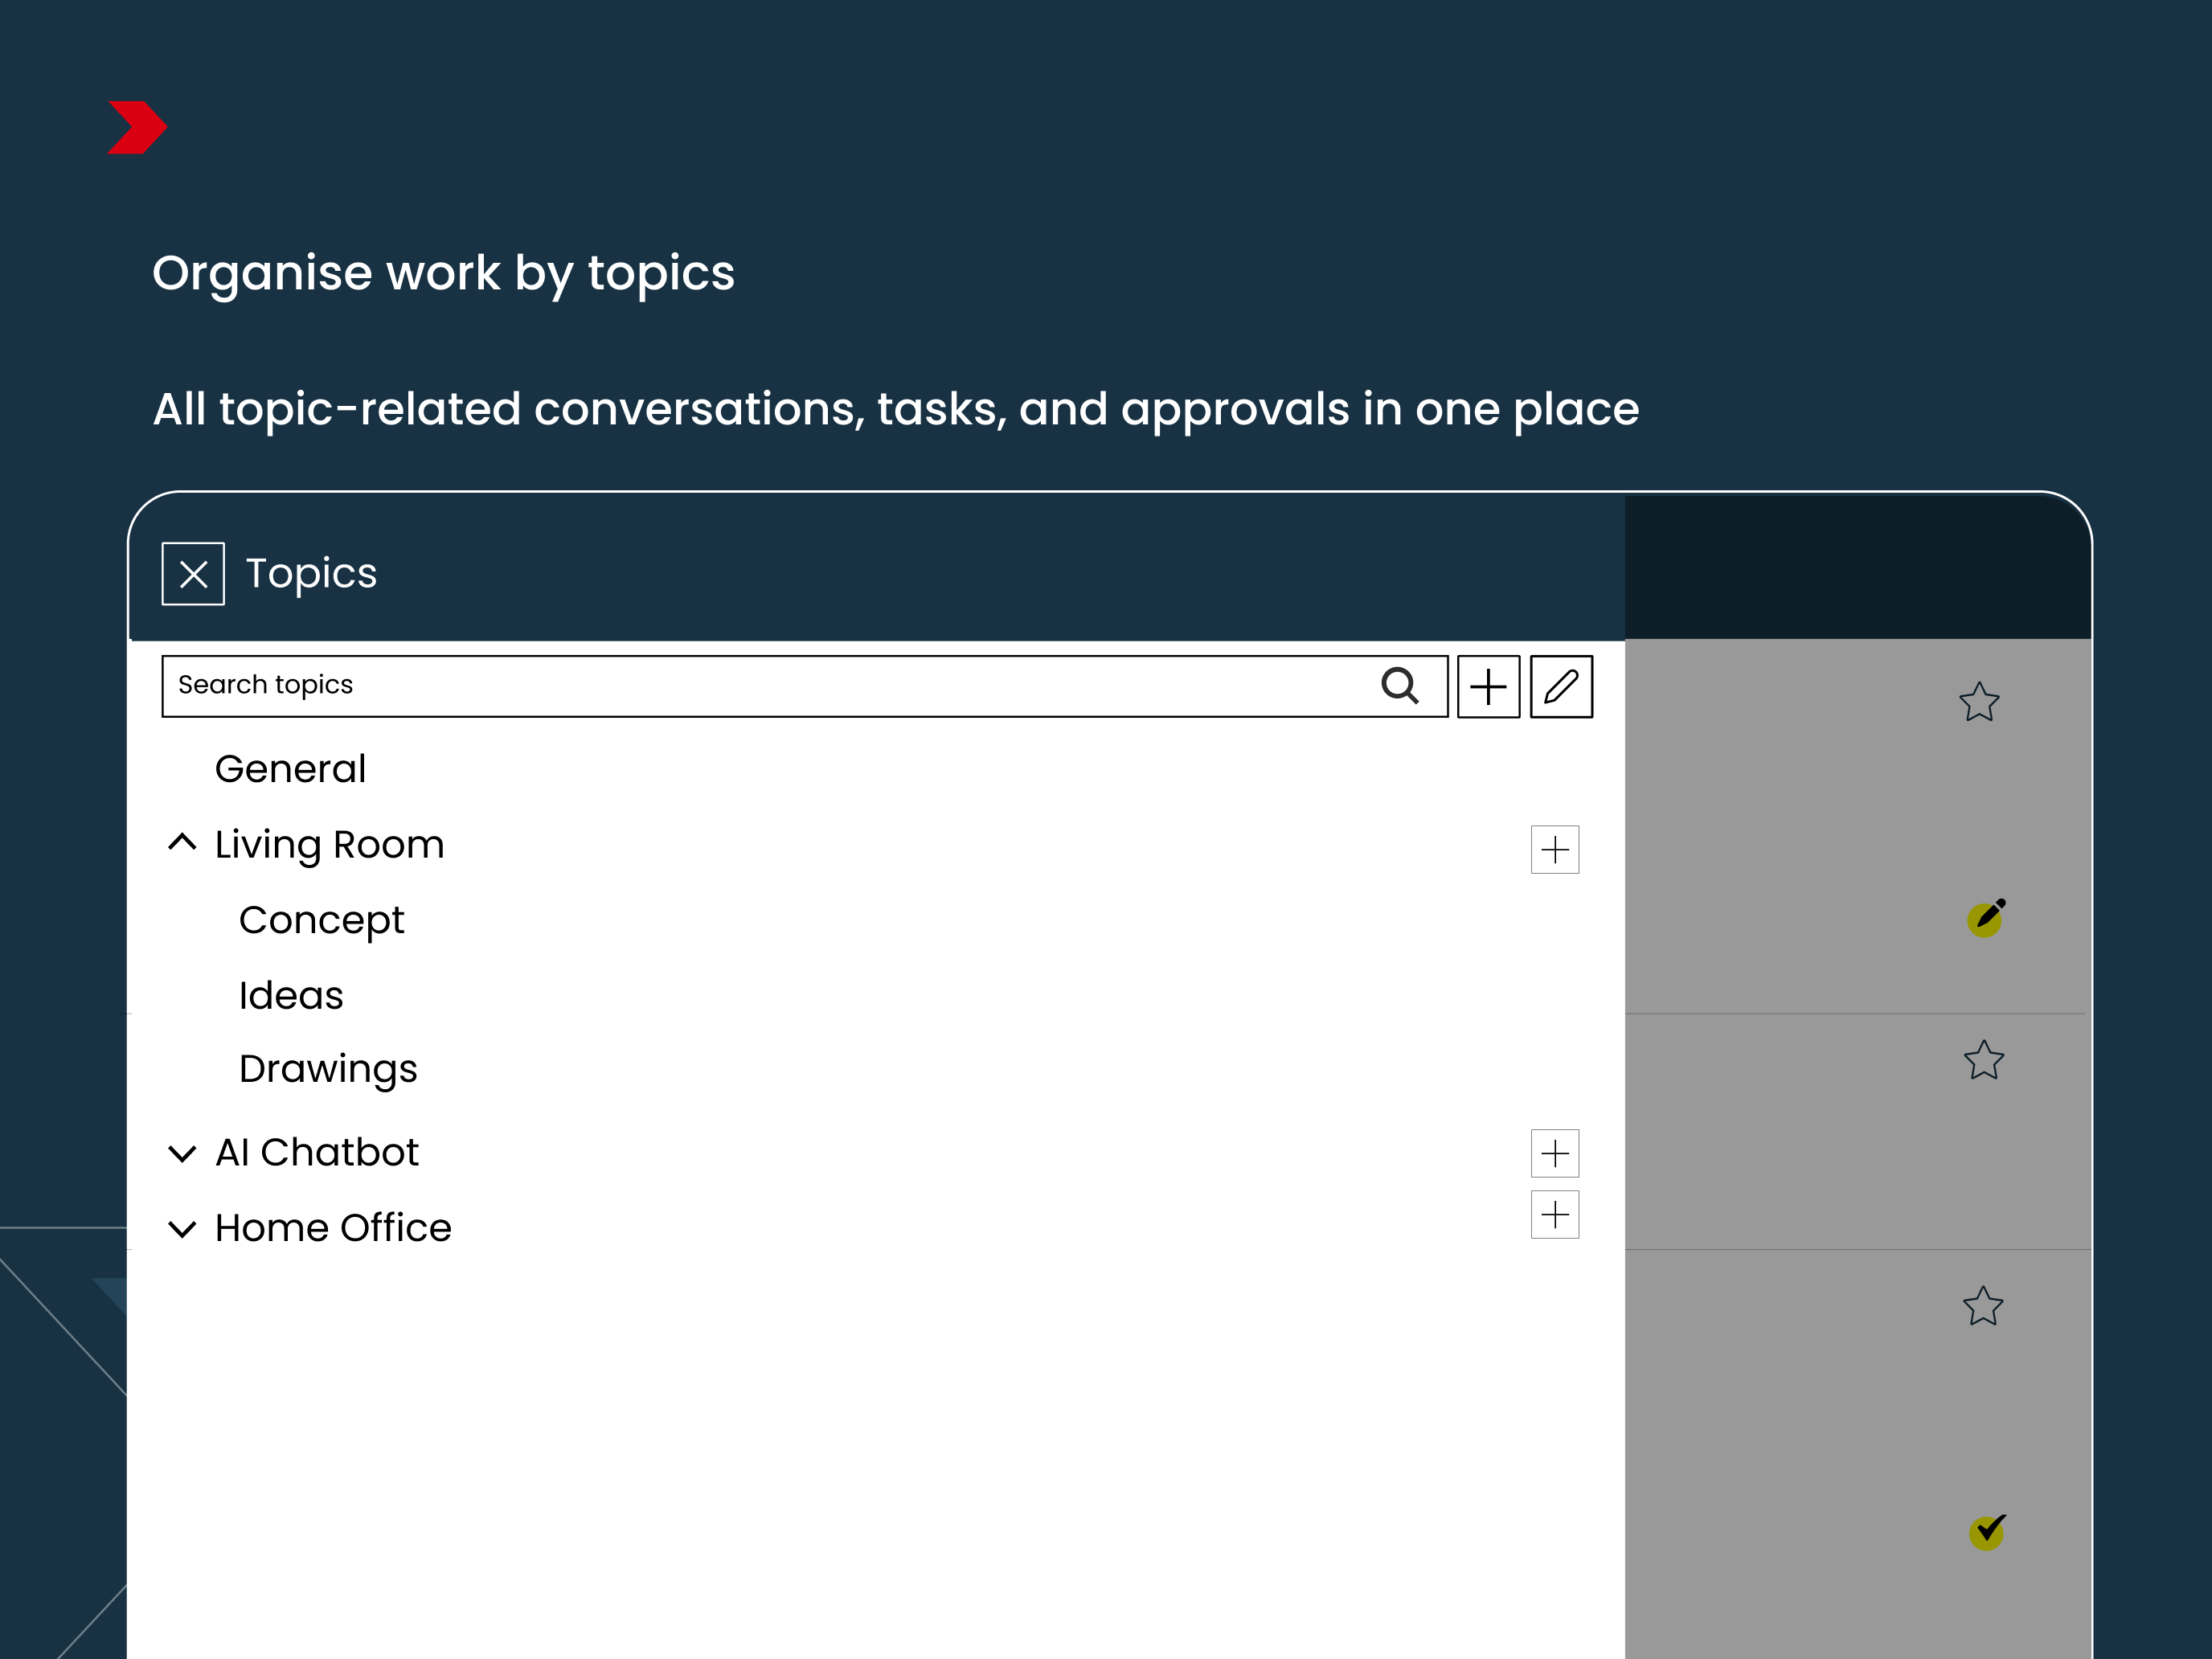The height and width of the screenshot is (1659, 2212).
Task: Expand the AI Chatbot topic
Action: point(182,1154)
